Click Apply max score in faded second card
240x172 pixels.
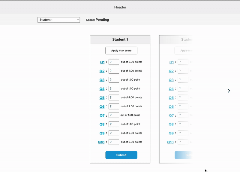click(x=183, y=51)
